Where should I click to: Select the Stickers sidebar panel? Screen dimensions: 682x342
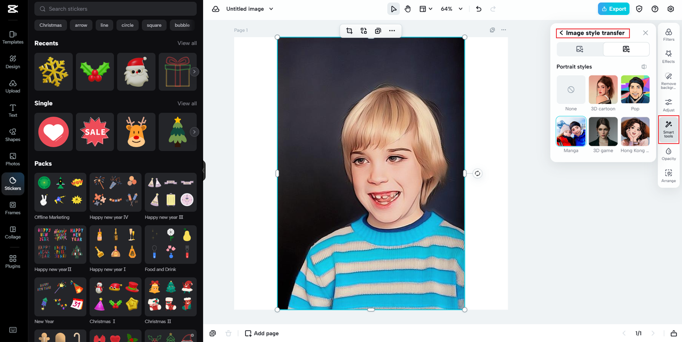[13, 183]
